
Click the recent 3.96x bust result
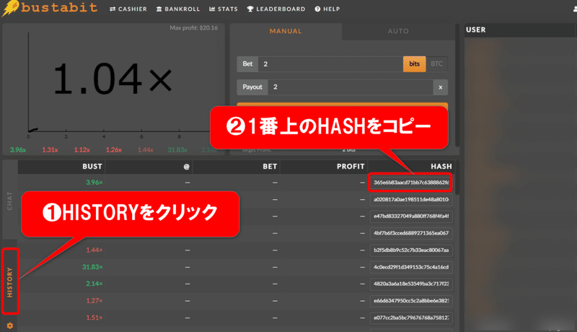coord(18,150)
